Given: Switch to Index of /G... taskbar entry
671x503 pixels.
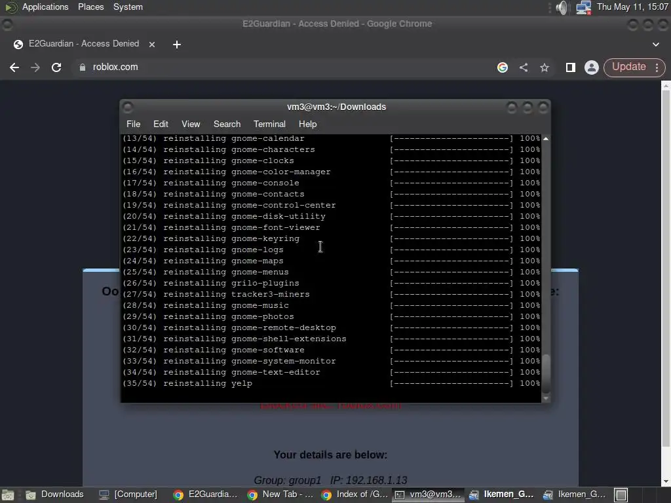Looking at the screenshot, I should click(355, 494).
